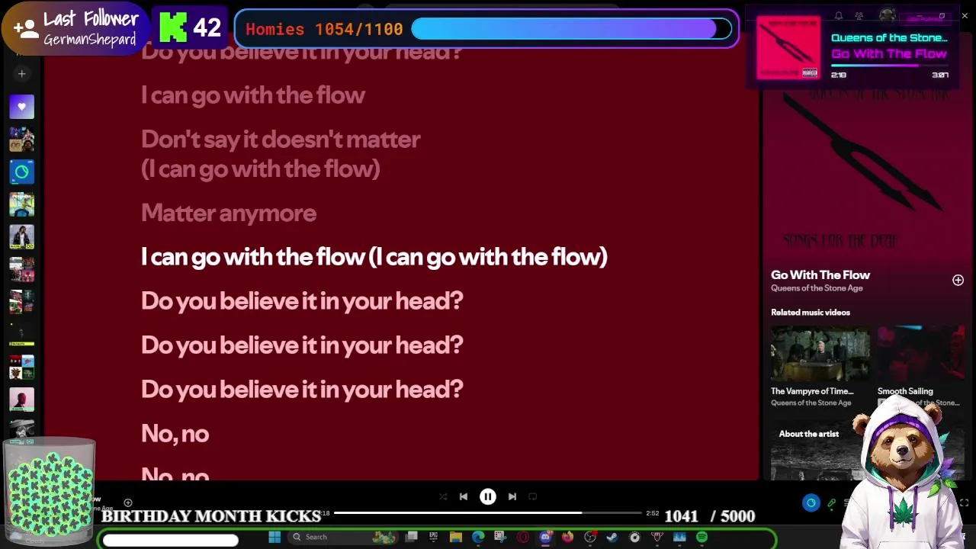Open File Explorer from the taskbar

pos(456,537)
